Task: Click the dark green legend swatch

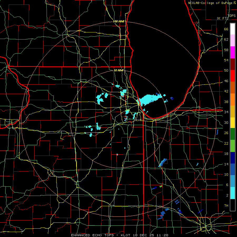Action: click(x=233, y=134)
